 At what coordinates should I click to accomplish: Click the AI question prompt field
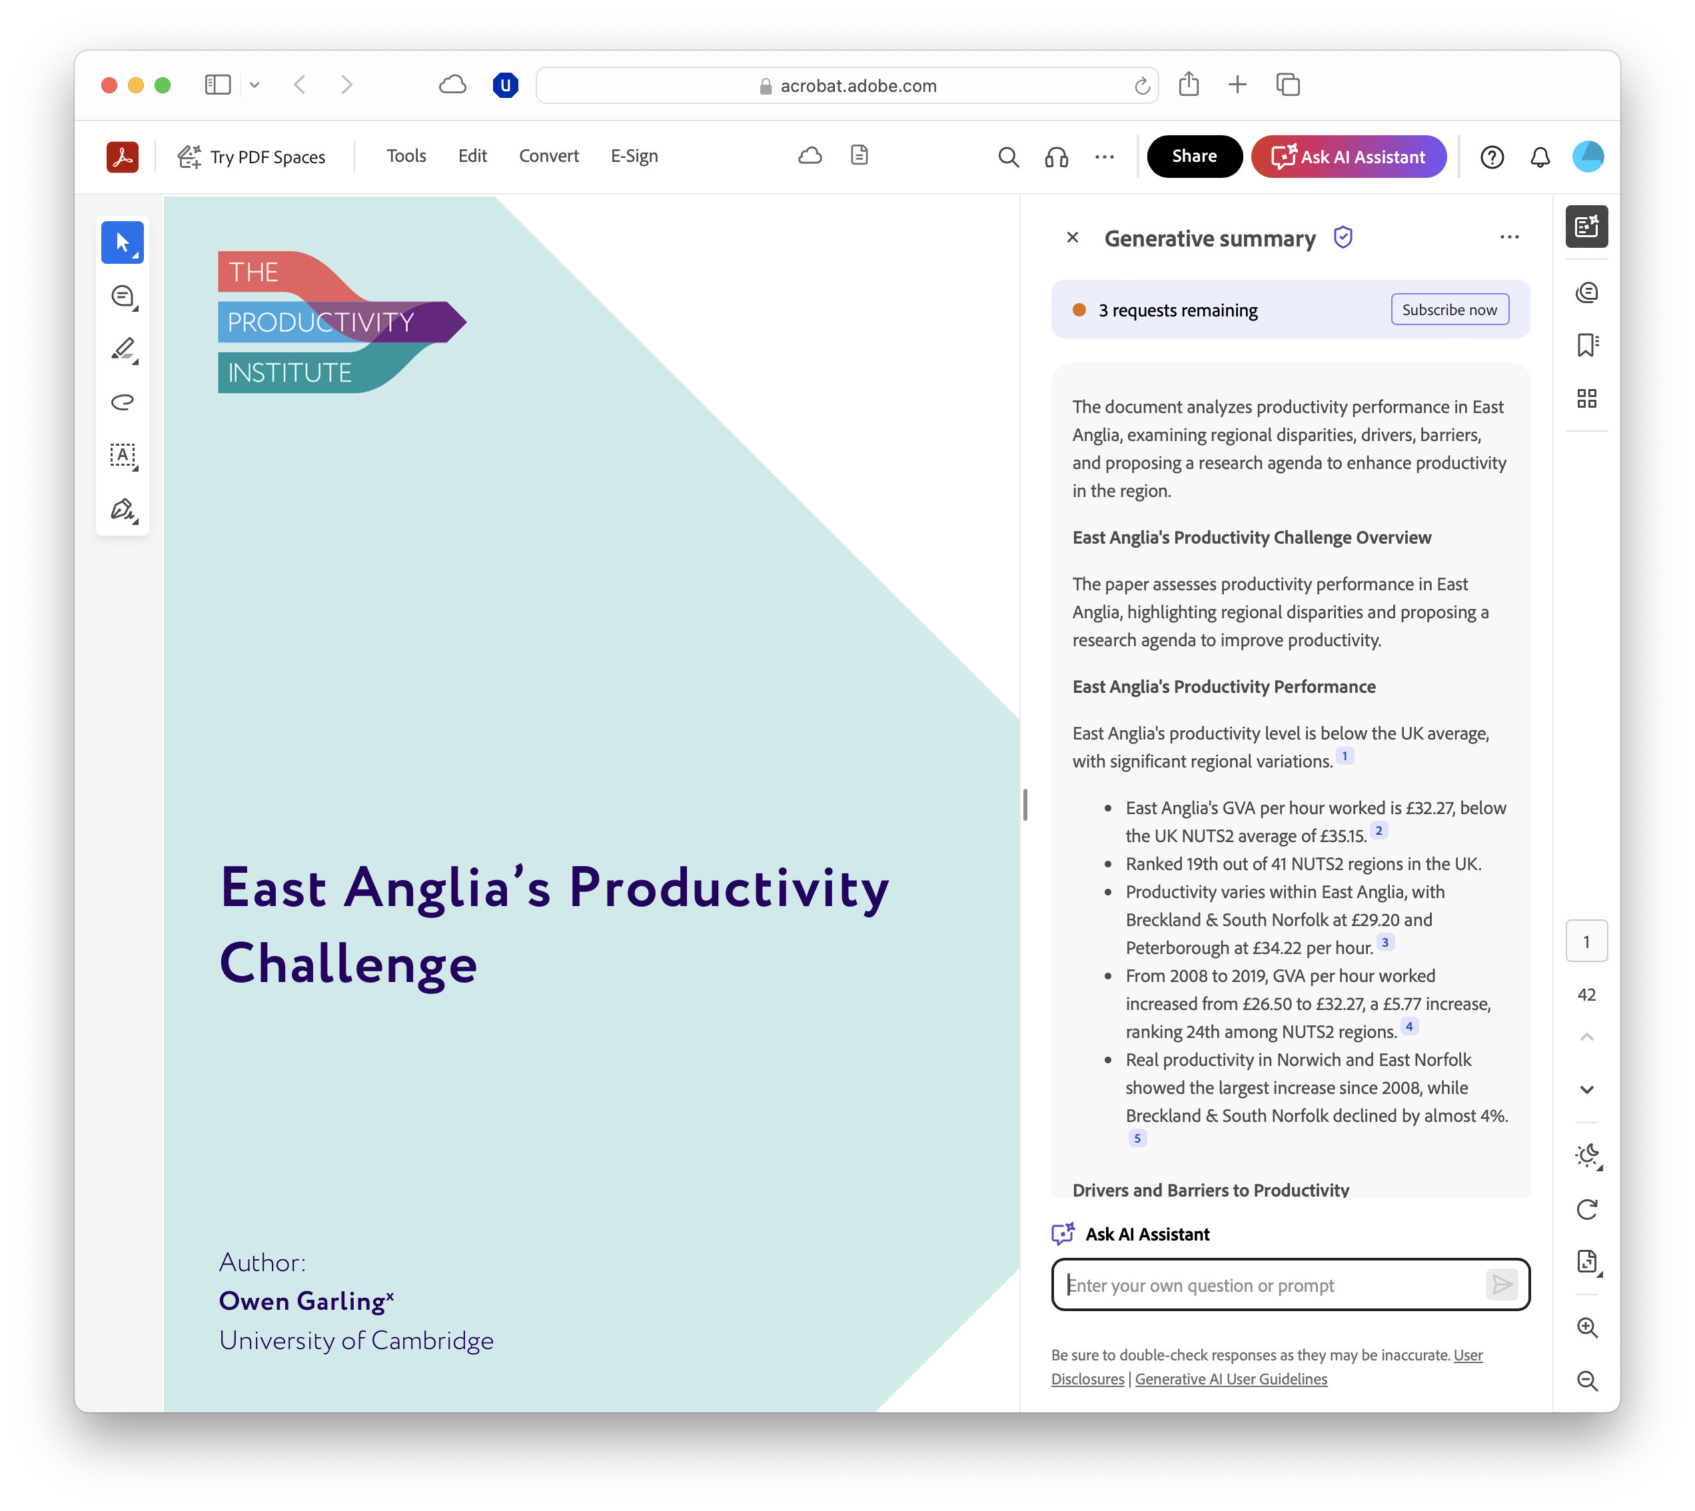pos(1270,1285)
